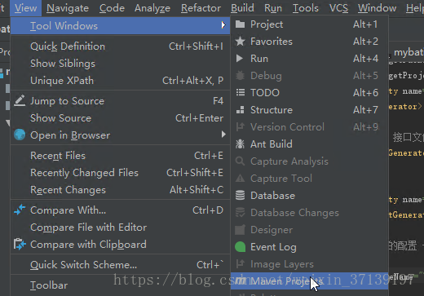This screenshot has width=424, height=296.
Task: Click the Compare With arrows icon
Action: tap(20, 210)
